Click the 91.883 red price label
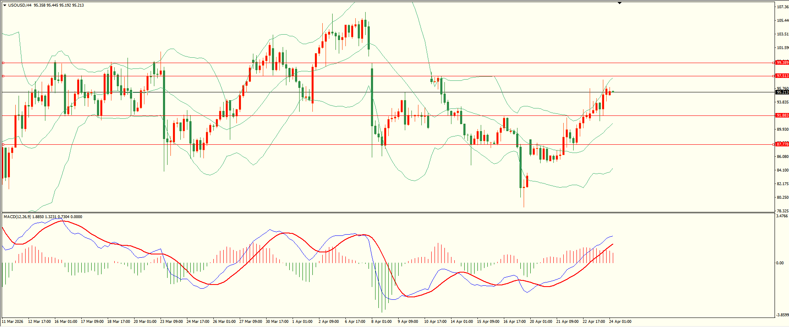Screen dimensions: 789x327 click(x=782, y=115)
